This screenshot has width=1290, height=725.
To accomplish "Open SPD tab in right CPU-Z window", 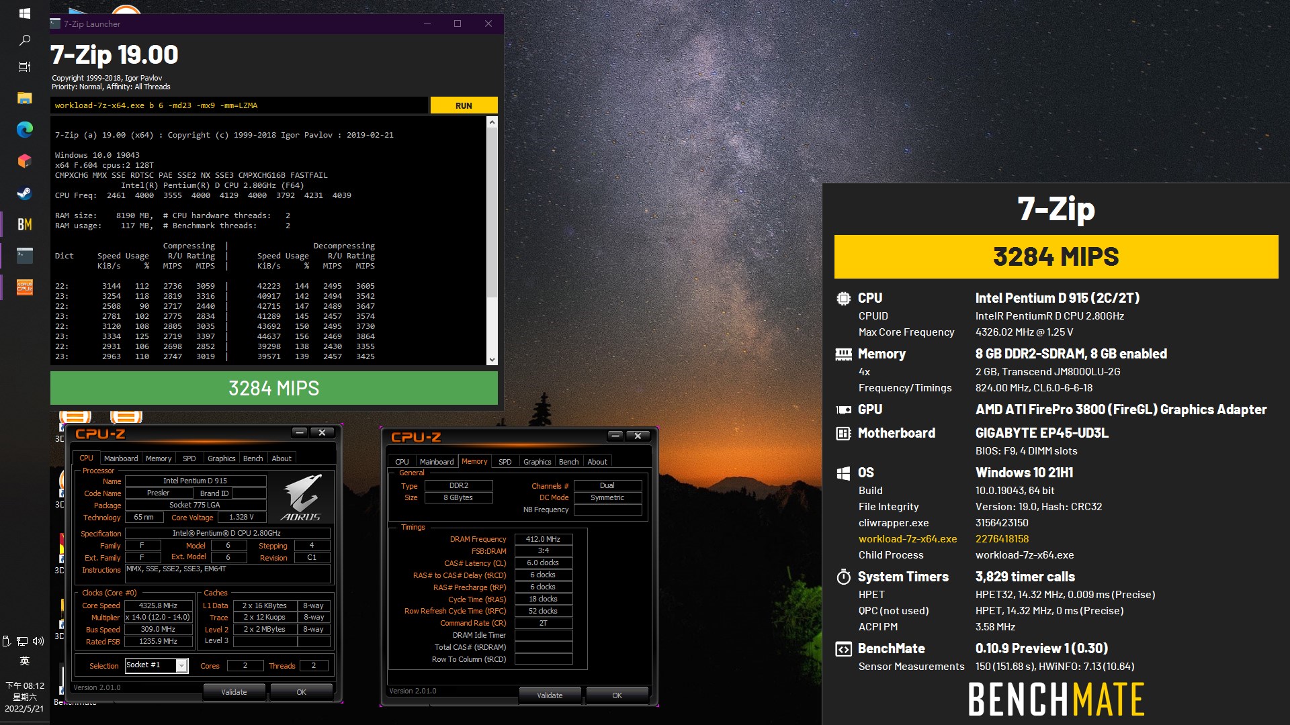I will coord(505,462).
